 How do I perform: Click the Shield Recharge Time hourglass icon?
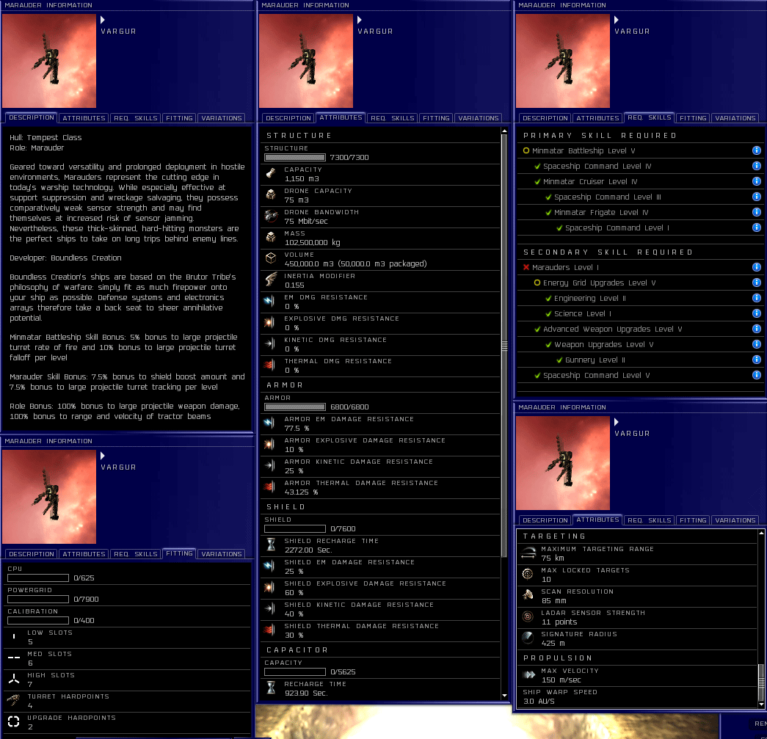tap(271, 545)
